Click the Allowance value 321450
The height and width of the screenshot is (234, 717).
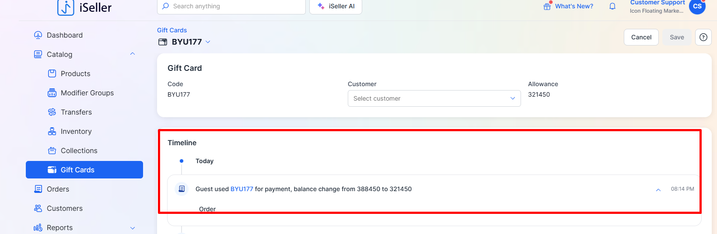point(539,94)
